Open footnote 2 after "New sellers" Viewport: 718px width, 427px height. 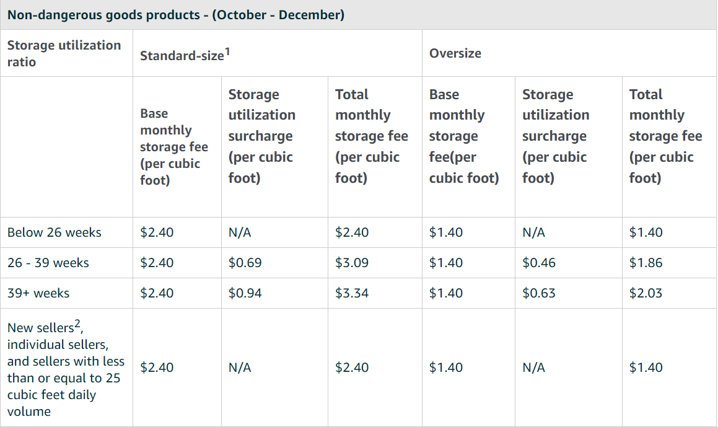(x=77, y=324)
